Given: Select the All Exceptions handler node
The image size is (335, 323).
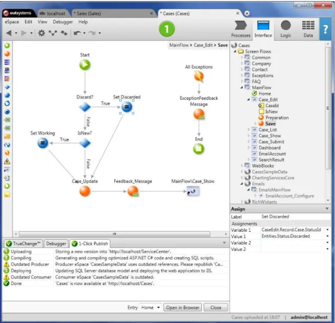Looking at the screenshot, I should (199, 77).
